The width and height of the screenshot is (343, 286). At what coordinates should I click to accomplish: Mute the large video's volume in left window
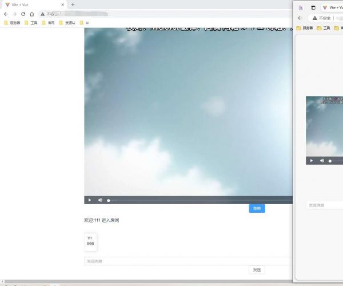click(x=100, y=200)
